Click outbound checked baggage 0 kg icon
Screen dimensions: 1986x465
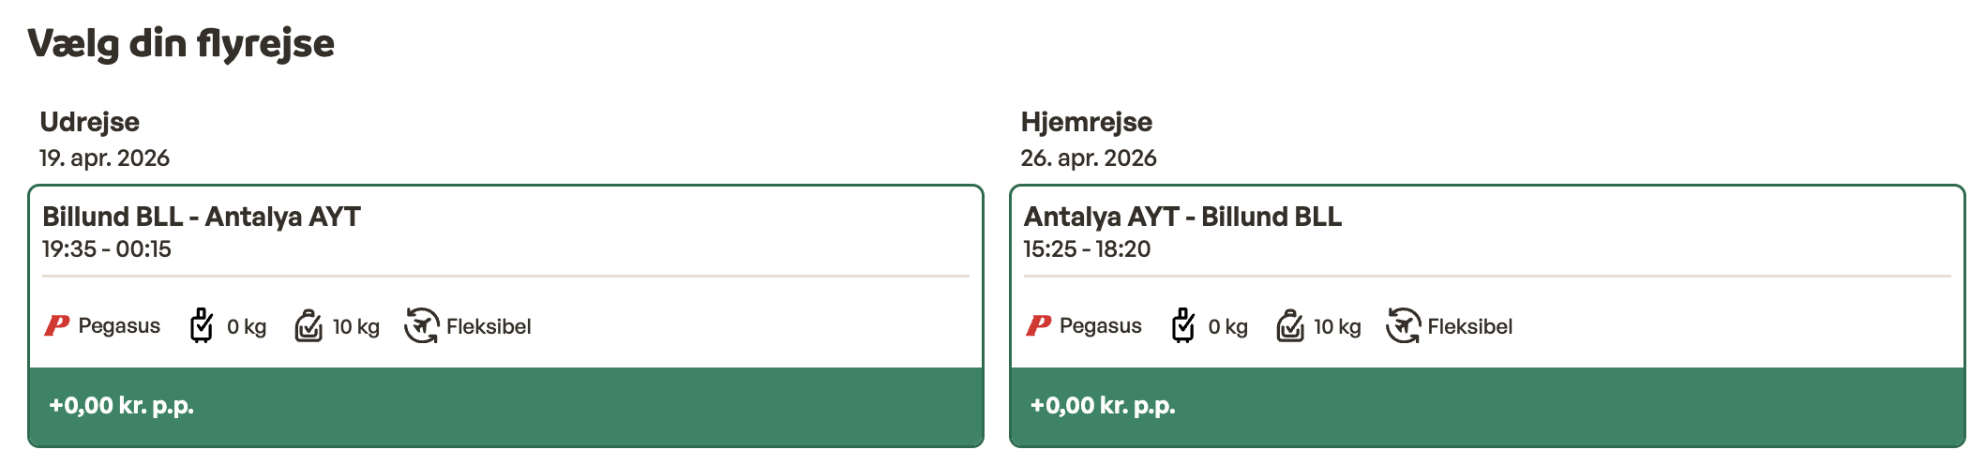[202, 326]
